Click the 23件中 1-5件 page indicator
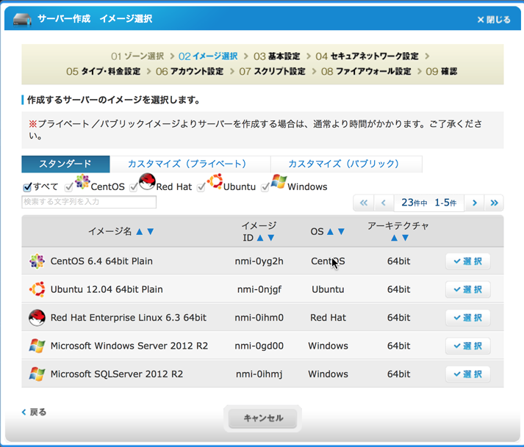 428,203
